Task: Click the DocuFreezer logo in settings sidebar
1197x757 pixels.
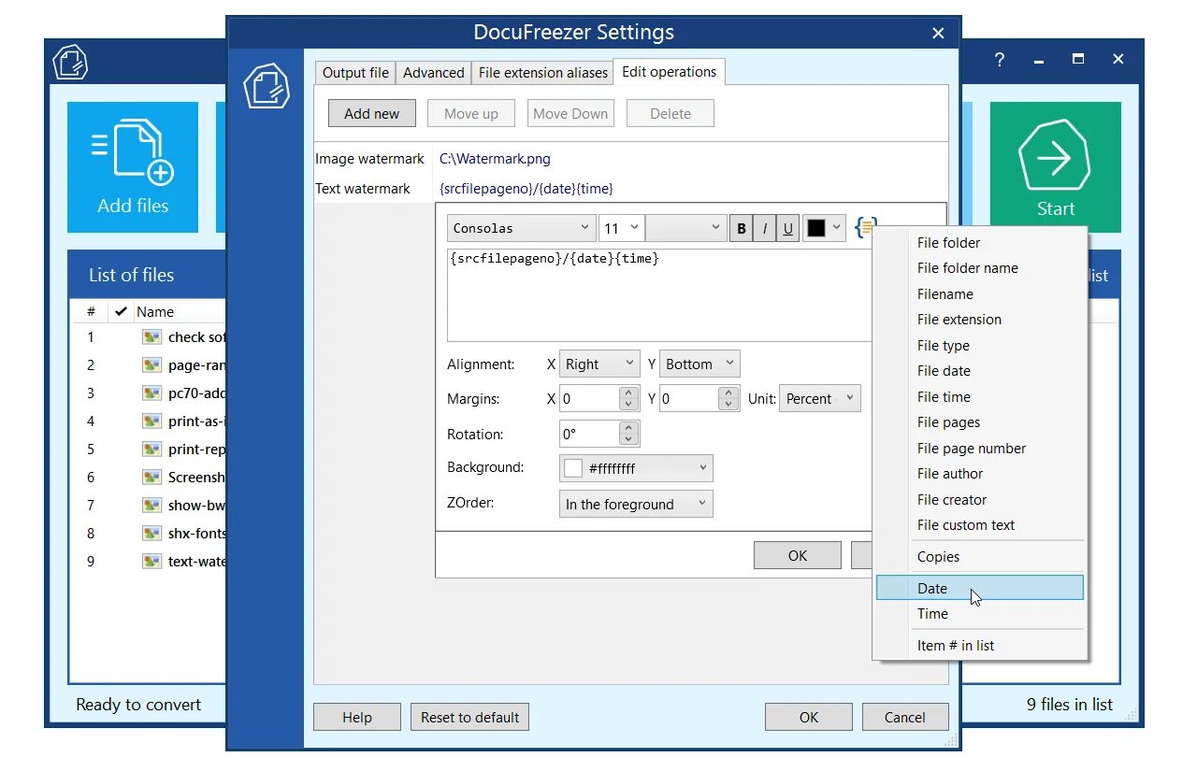Action: click(x=267, y=86)
